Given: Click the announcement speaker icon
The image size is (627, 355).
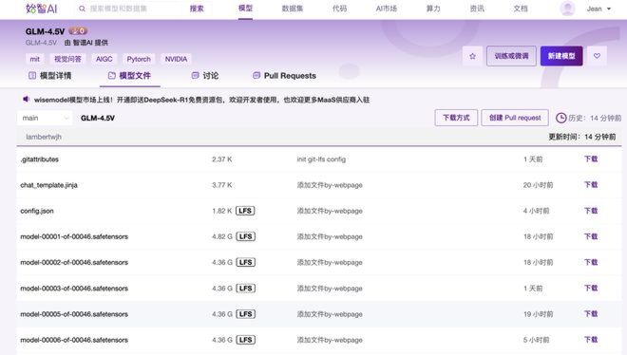Looking at the screenshot, I should coord(26,99).
